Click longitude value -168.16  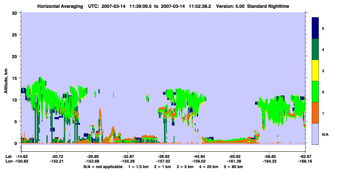tap(305, 161)
